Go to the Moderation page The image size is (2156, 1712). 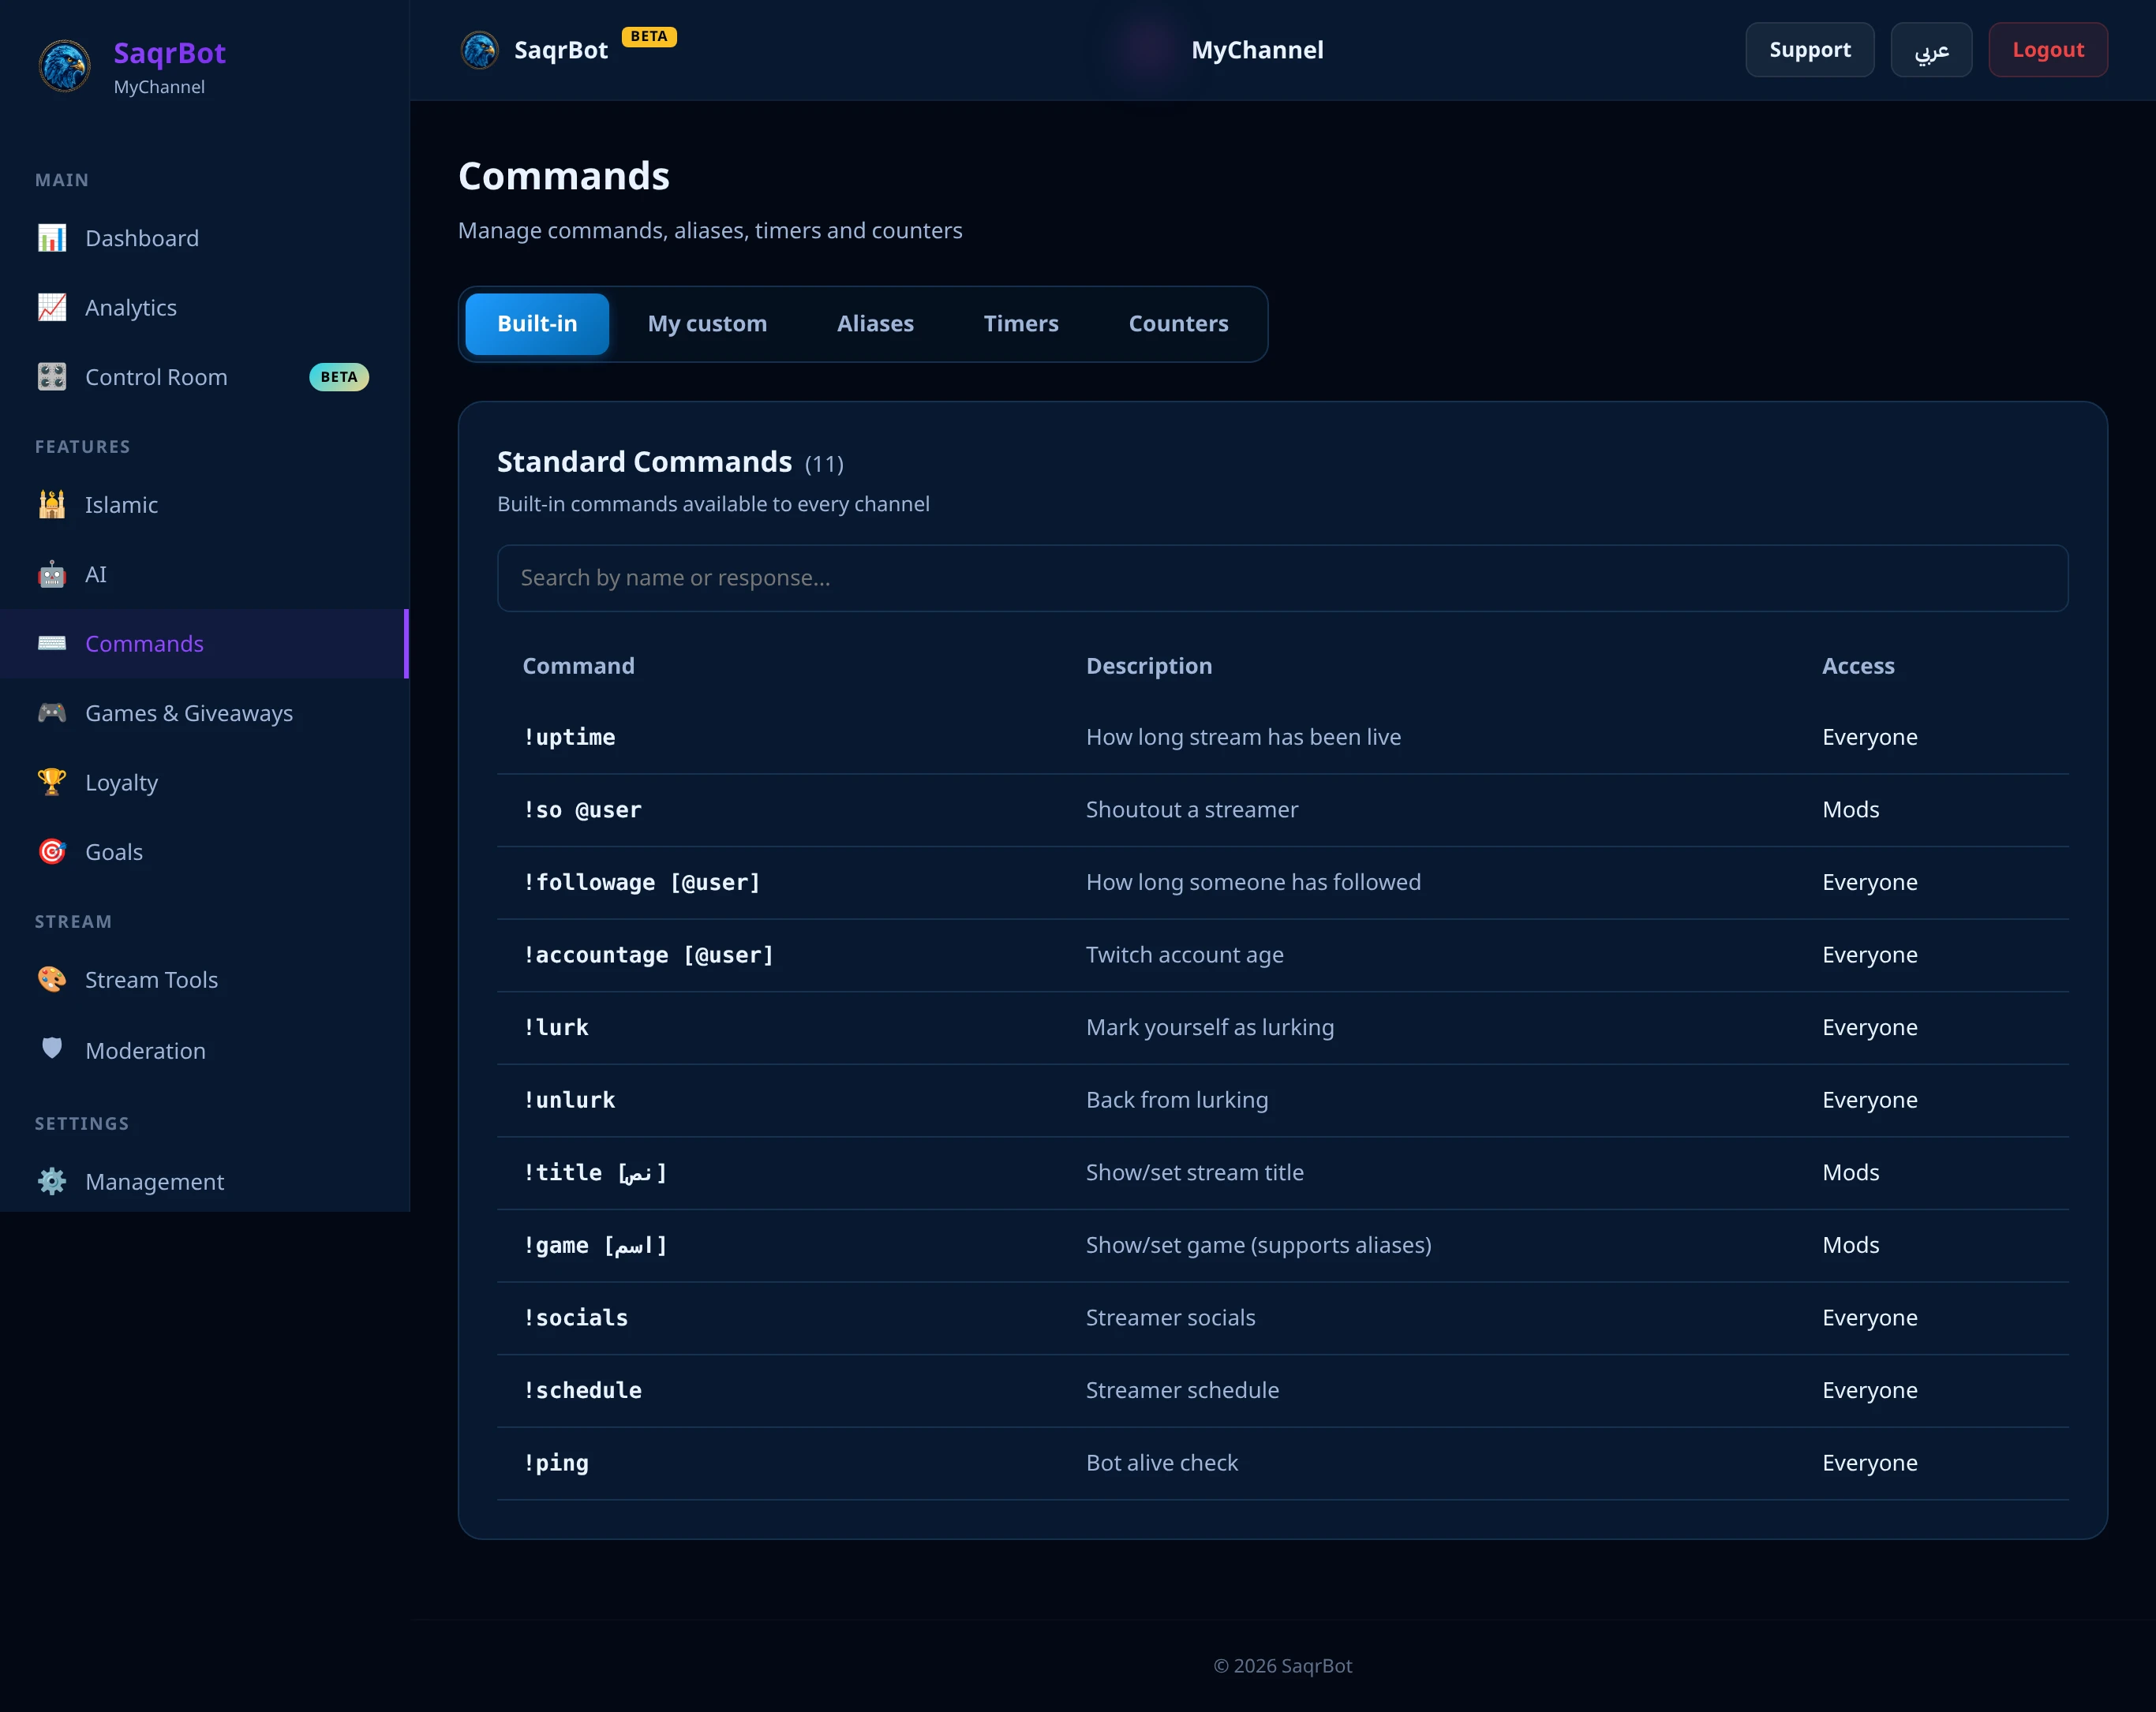[x=204, y=1050]
